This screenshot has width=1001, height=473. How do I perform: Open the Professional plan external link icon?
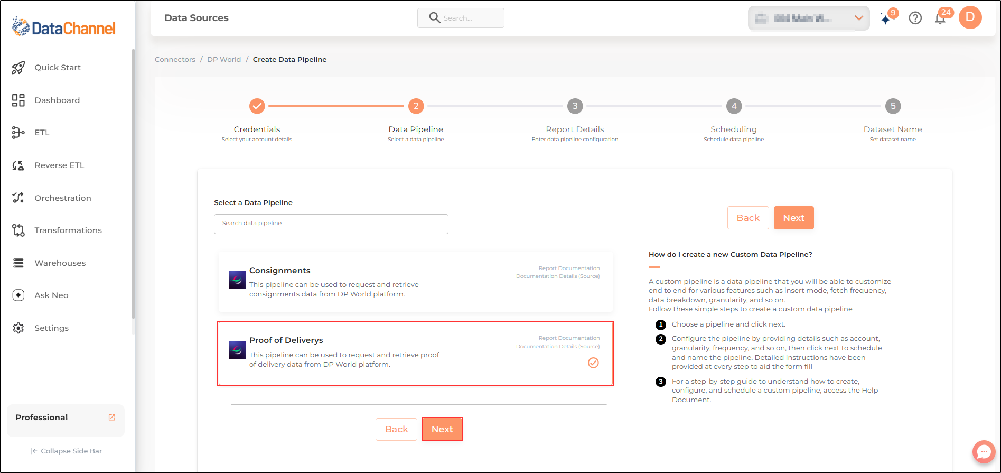tap(112, 418)
